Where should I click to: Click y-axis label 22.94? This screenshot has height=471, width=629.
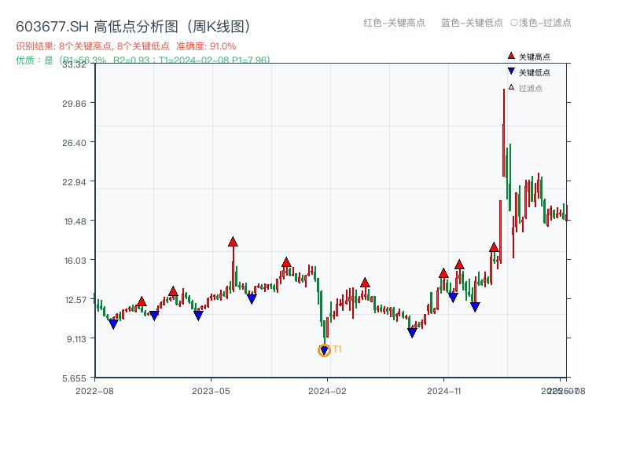pos(74,182)
